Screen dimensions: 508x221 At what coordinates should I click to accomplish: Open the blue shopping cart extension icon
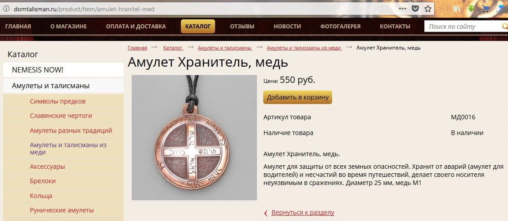(486, 9)
